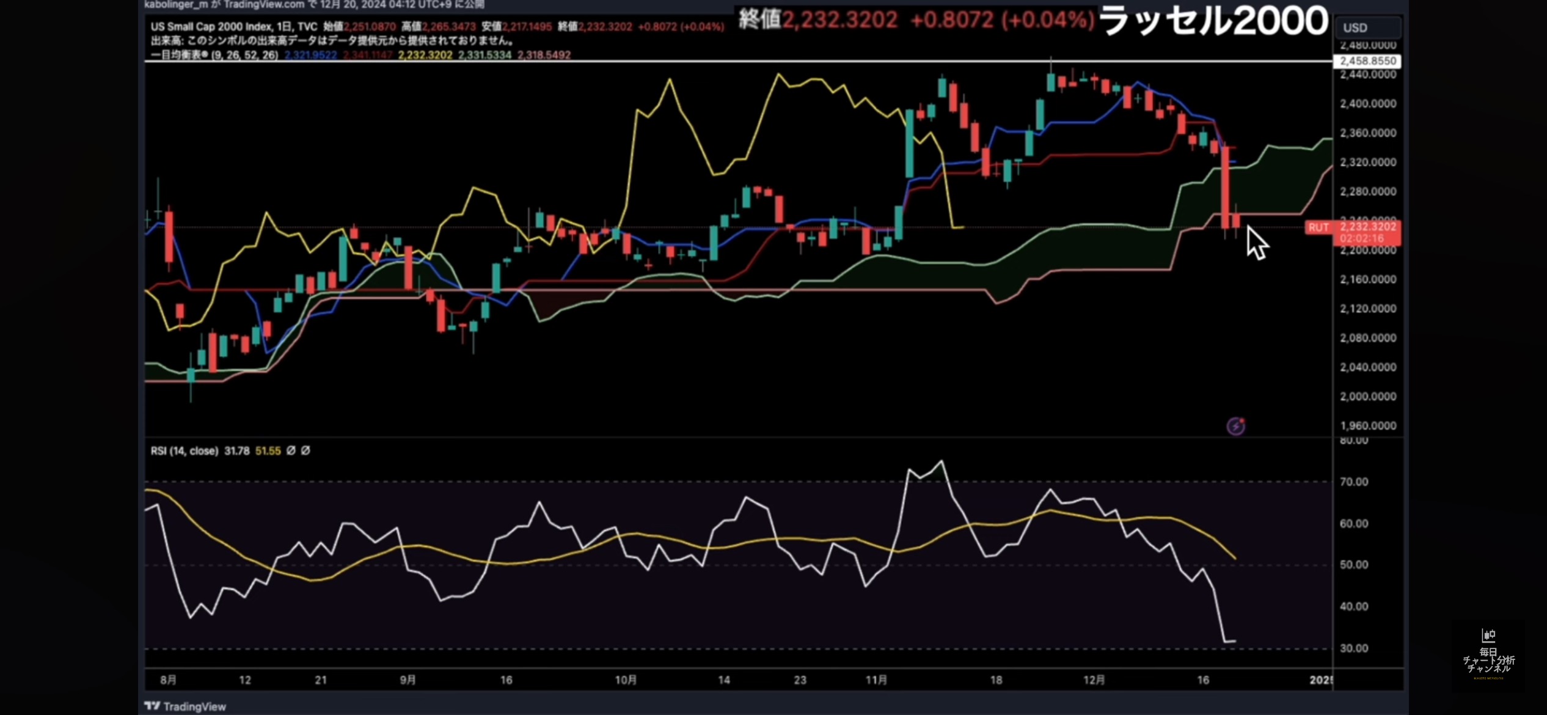
Task: Open the TradingView logo link
Action: 185,706
